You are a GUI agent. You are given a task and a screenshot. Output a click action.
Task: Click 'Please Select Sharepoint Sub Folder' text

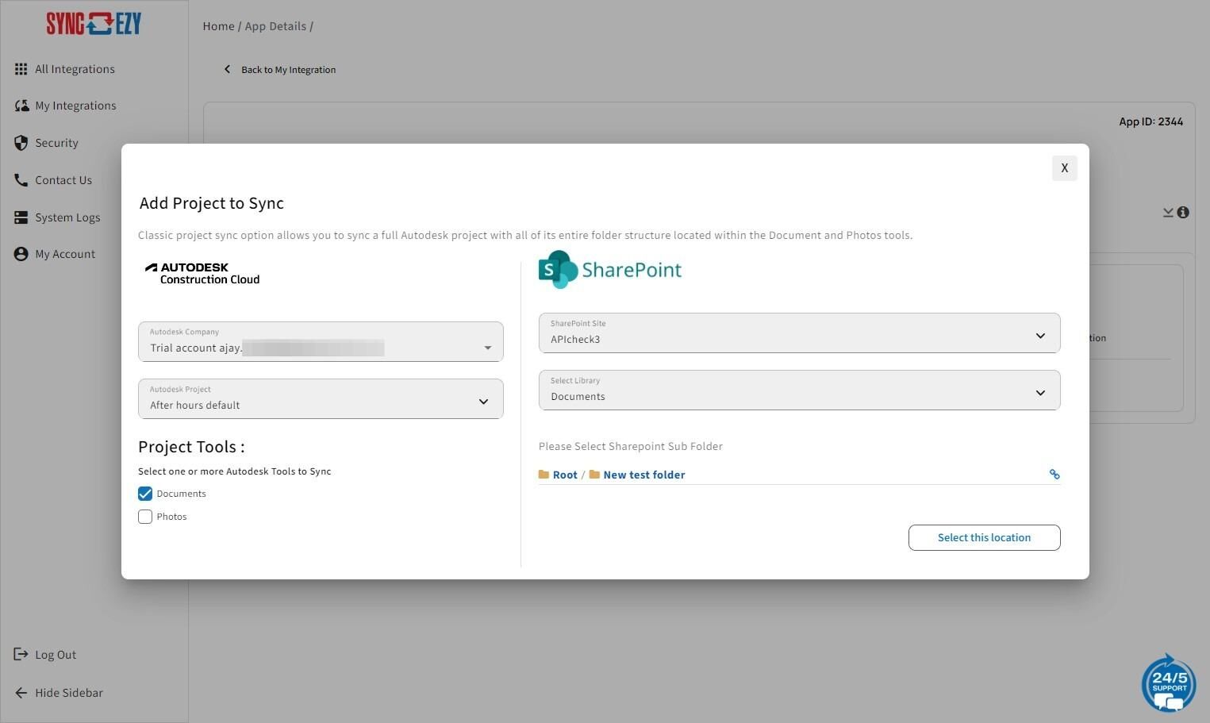point(631,446)
